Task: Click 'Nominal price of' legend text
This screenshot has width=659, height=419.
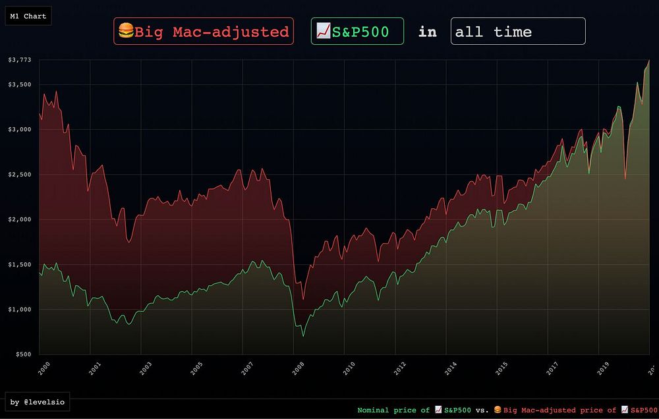Action: [x=393, y=410]
